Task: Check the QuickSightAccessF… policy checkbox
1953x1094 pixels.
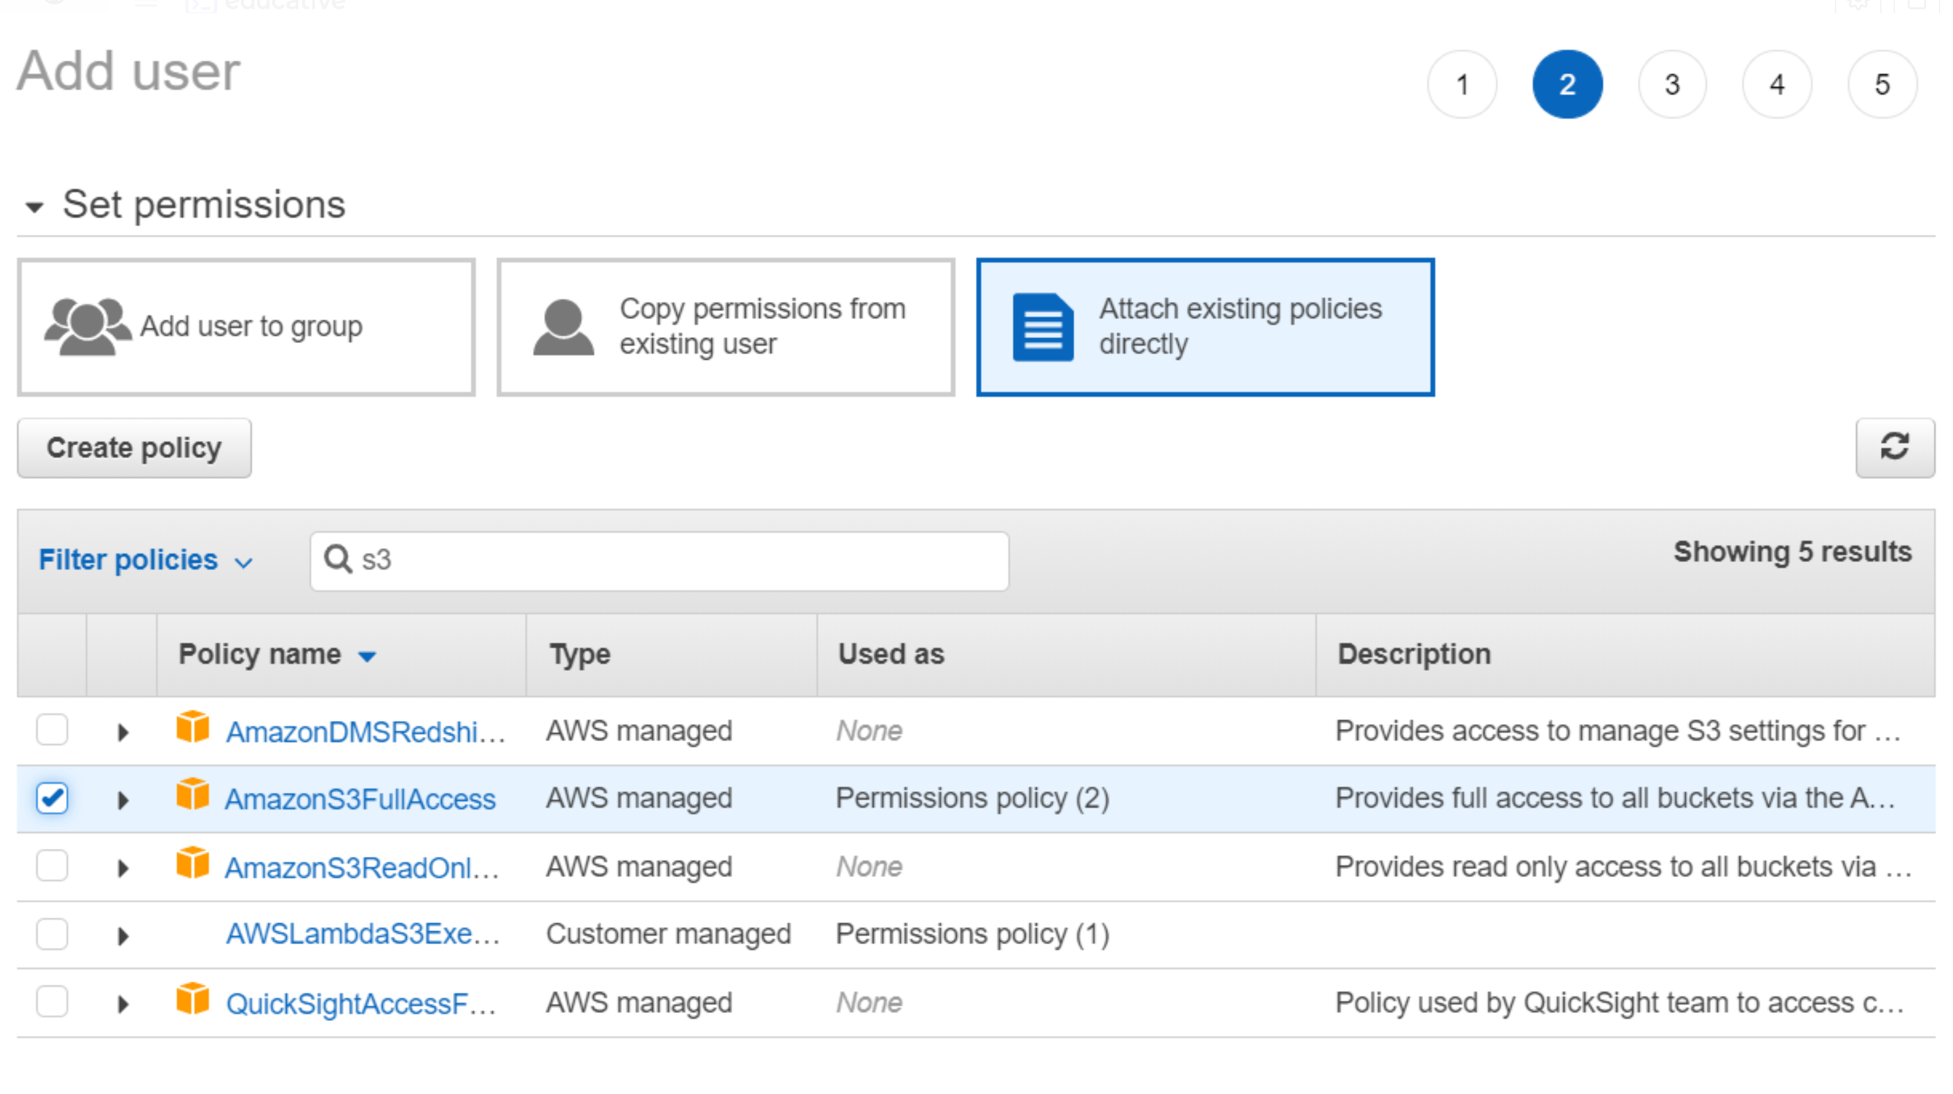Action: [53, 1002]
